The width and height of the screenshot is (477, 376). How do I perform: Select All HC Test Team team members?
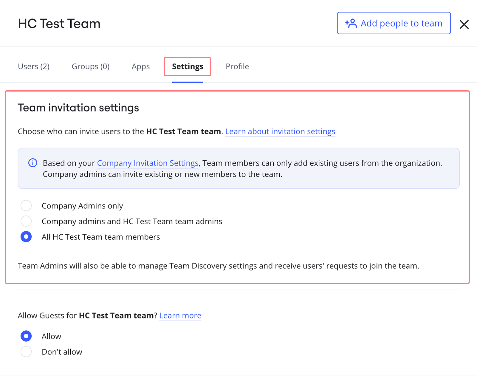point(26,237)
